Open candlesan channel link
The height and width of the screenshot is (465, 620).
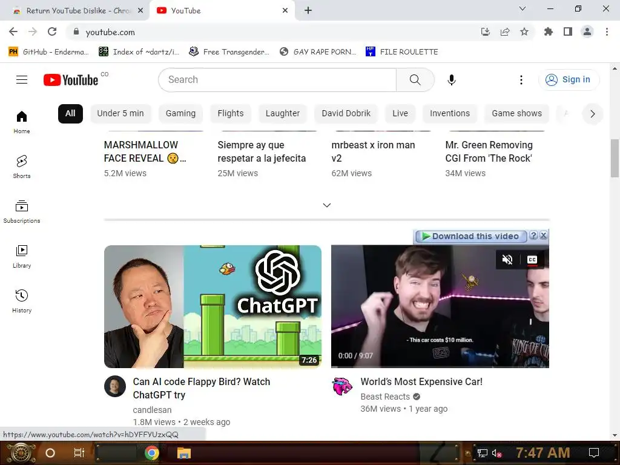click(152, 410)
